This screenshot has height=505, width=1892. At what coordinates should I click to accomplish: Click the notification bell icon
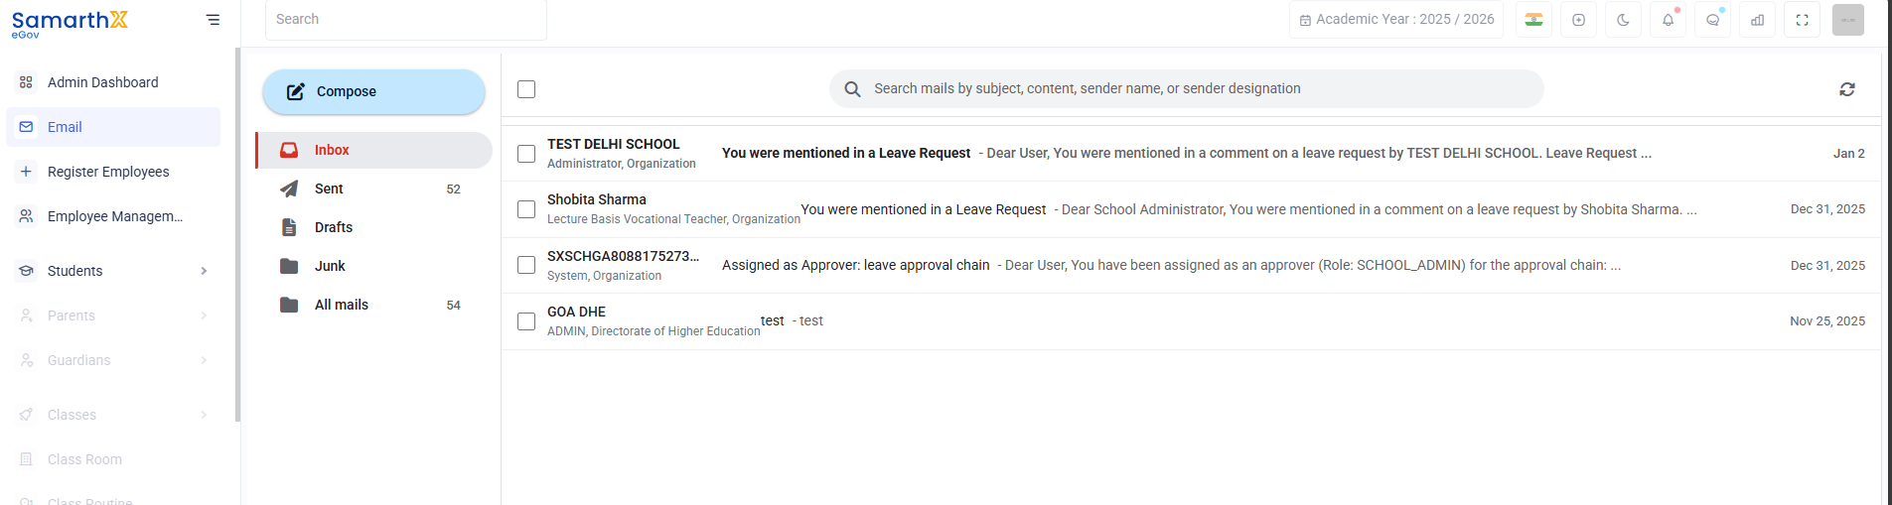tap(1669, 20)
